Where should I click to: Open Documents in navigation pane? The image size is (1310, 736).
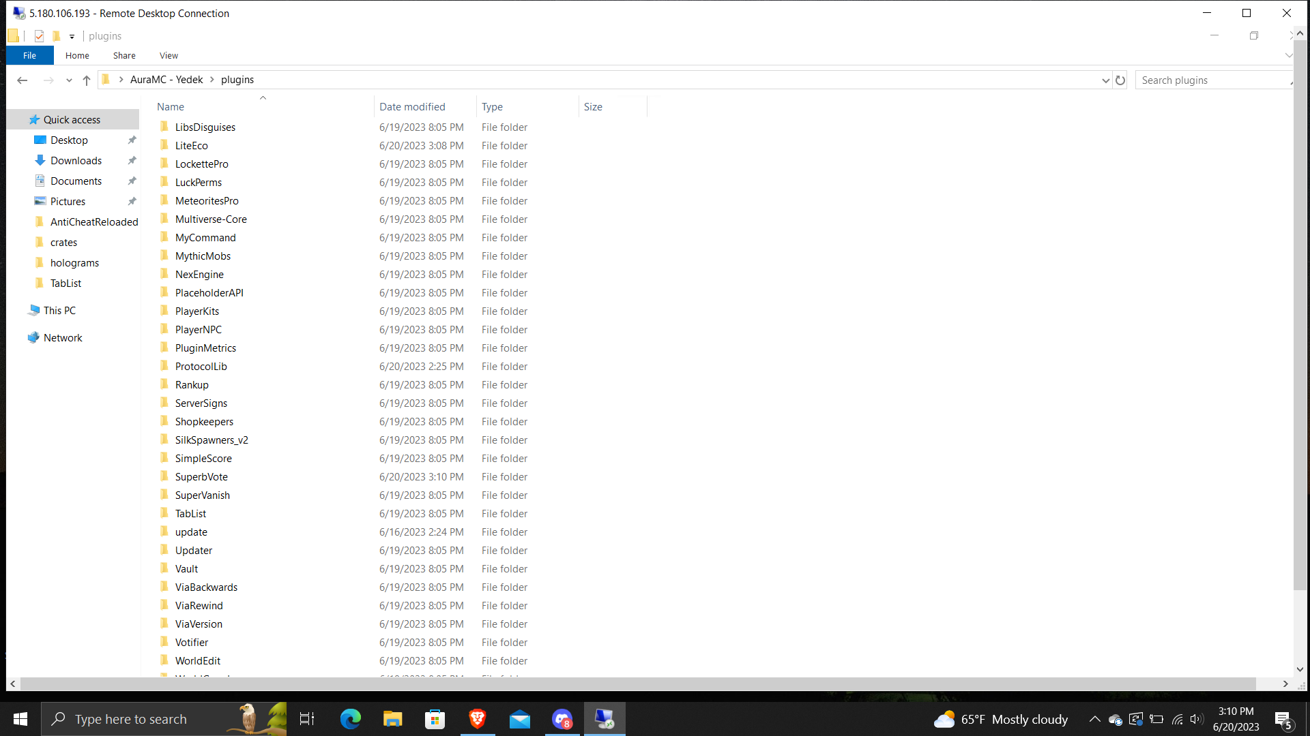pyautogui.click(x=76, y=181)
